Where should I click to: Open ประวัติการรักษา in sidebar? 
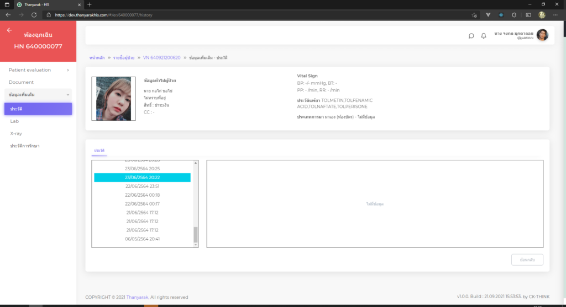[25, 146]
